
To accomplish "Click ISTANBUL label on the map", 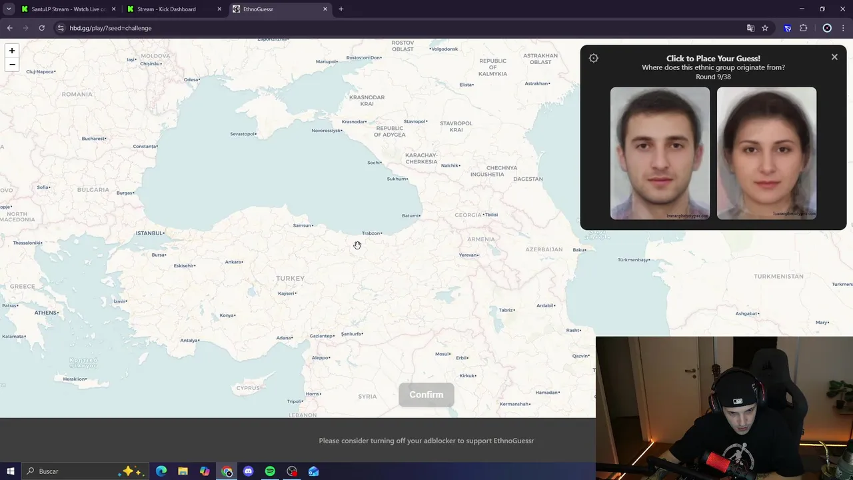I will pyautogui.click(x=150, y=233).
